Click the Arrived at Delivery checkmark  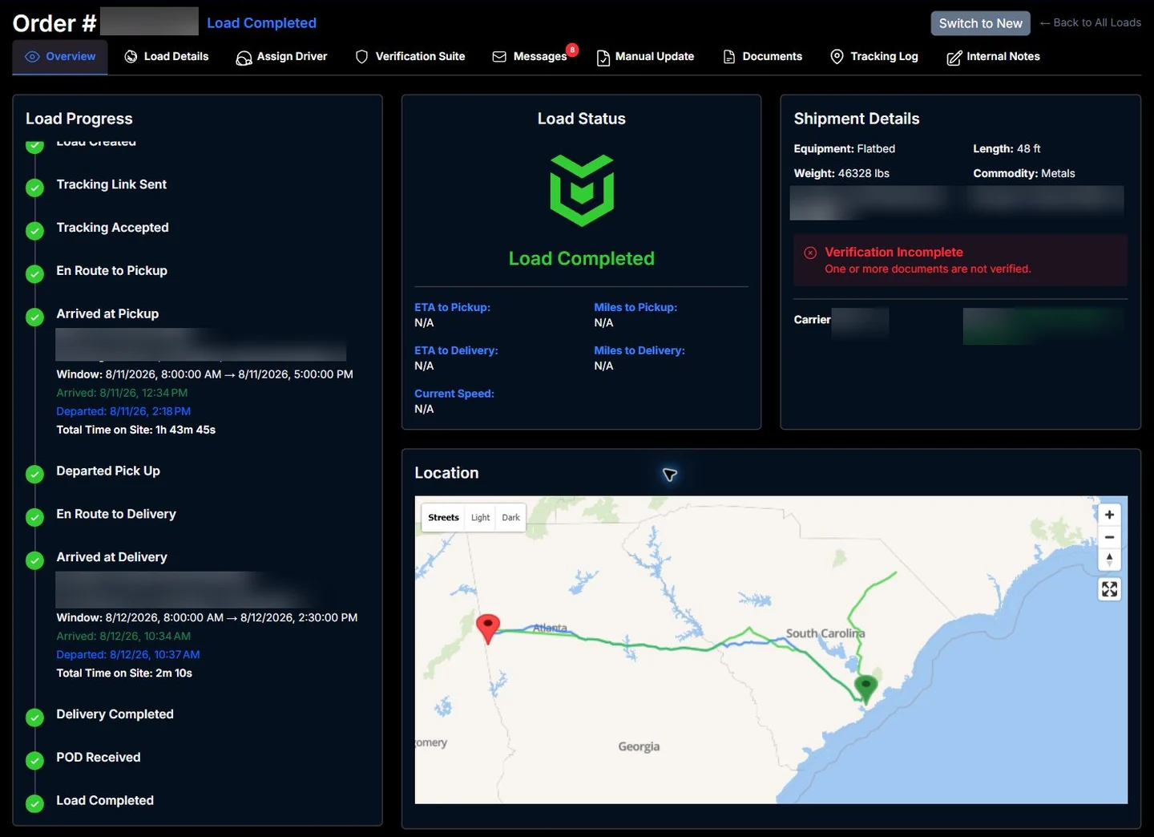coord(34,560)
